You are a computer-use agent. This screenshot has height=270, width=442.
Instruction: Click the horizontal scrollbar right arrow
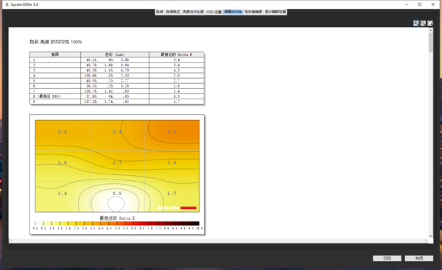pyautogui.click(x=426, y=241)
